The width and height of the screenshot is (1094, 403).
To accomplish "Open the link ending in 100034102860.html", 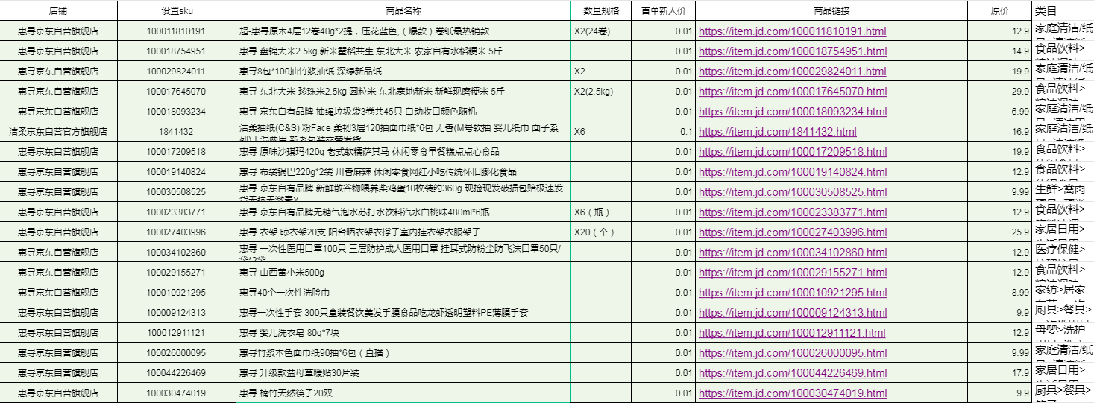I will point(792,253).
